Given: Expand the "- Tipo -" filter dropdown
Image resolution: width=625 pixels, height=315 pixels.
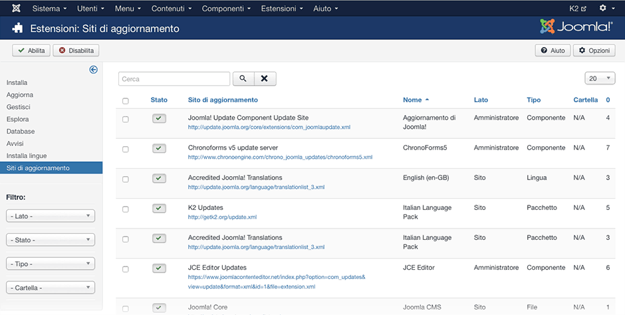Looking at the screenshot, I should pos(51,264).
